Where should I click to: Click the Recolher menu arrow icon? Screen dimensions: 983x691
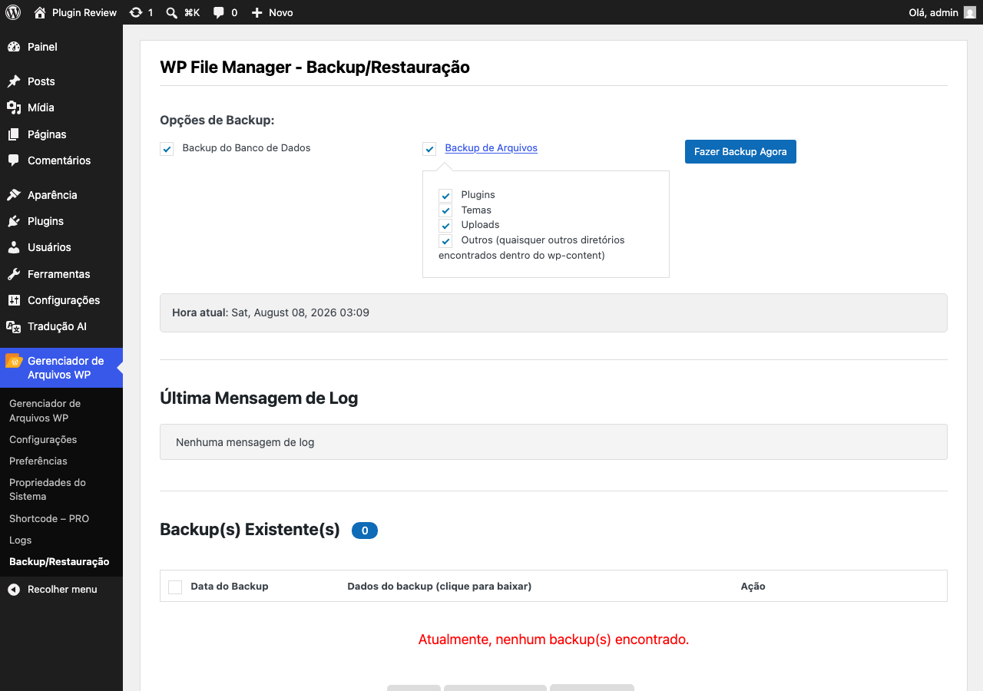tap(14, 590)
